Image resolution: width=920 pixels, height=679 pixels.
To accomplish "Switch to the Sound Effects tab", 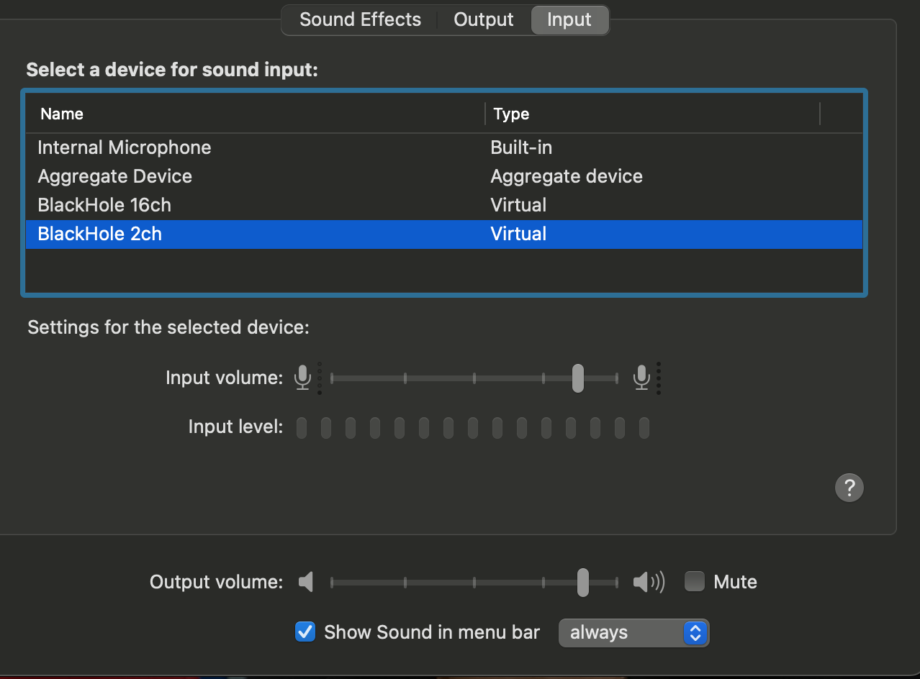I will 360,20.
